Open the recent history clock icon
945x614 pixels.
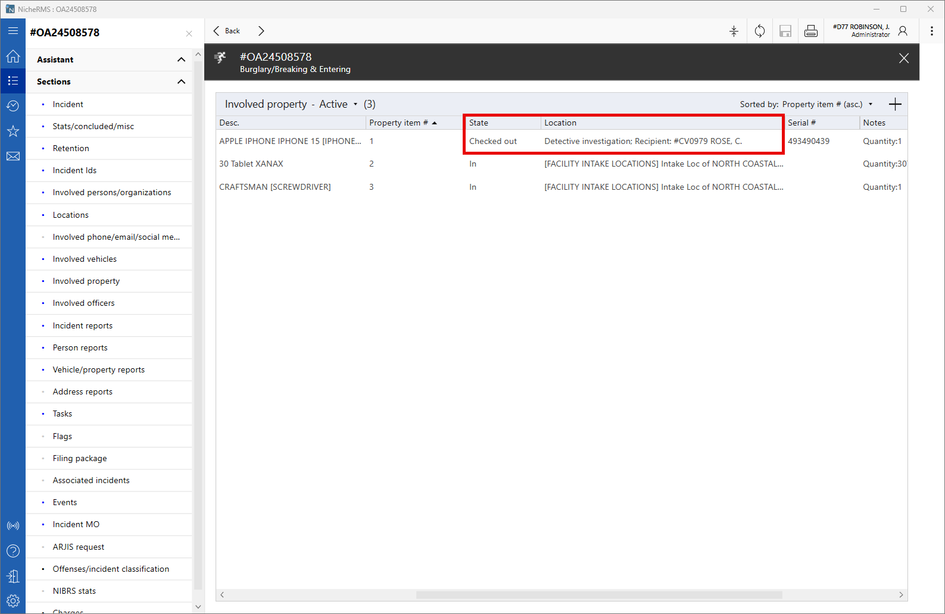[13, 106]
